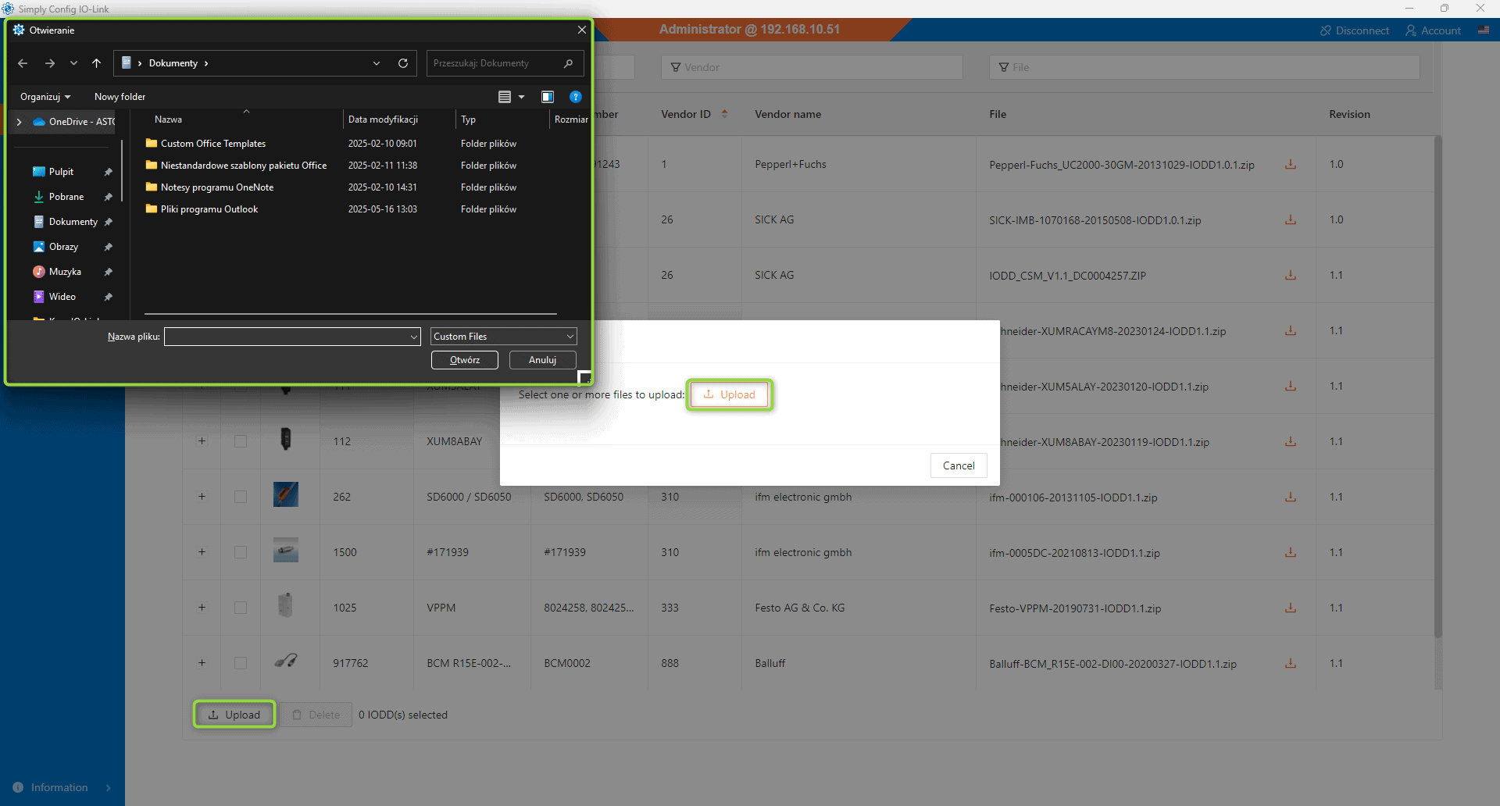Open the Custom Office Templates folder
Image resolution: width=1500 pixels, height=806 pixels.
click(x=213, y=144)
